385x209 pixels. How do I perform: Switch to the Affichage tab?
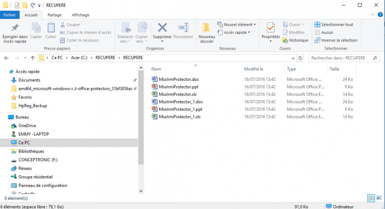(80, 15)
